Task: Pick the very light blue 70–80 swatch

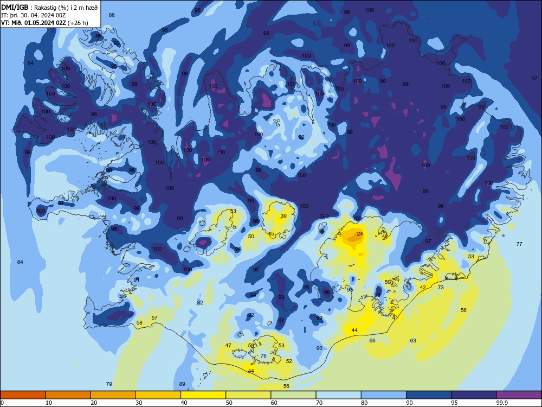Action: point(338,395)
